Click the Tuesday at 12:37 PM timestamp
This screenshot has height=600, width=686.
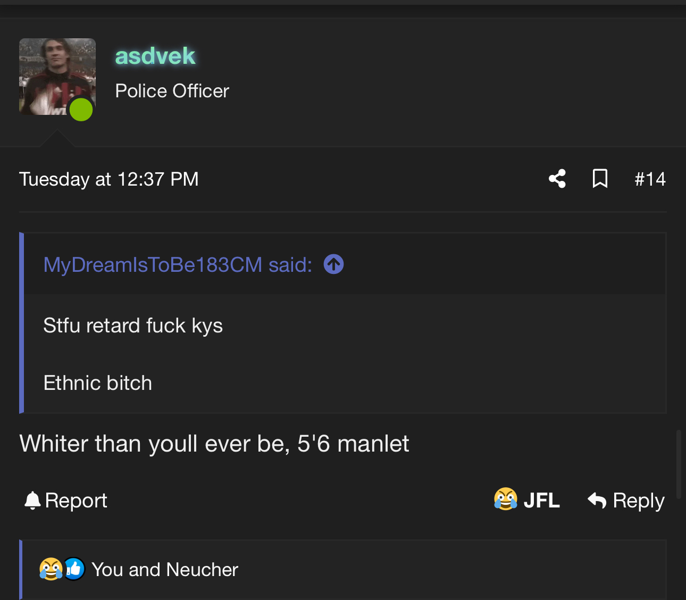[109, 179]
